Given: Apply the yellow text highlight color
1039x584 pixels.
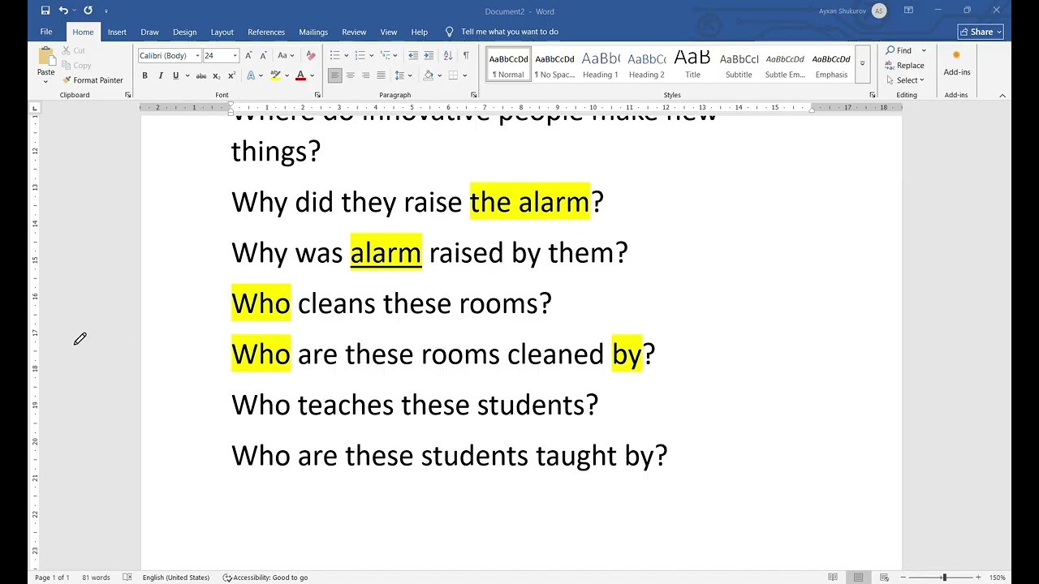Looking at the screenshot, I should [275, 75].
